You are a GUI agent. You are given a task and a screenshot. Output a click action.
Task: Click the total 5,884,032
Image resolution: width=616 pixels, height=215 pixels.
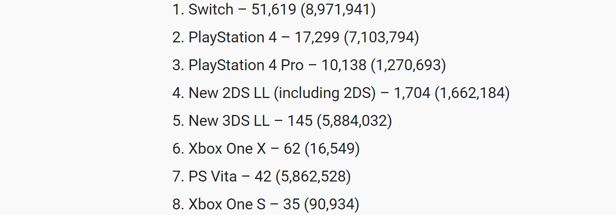tap(354, 121)
